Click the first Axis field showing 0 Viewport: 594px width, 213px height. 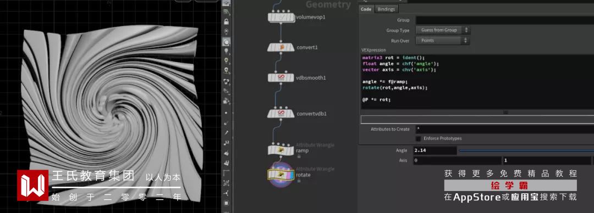pyautogui.click(x=457, y=160)
